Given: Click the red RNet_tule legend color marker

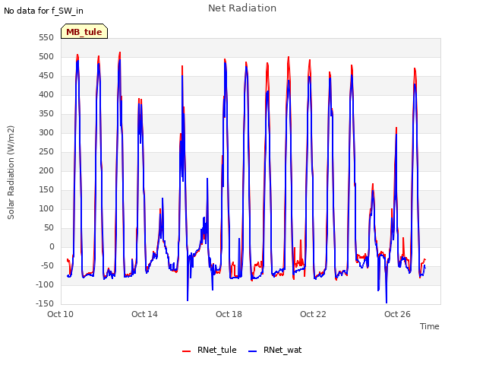Looking at the screenshot, I should (x=186, y=351).
